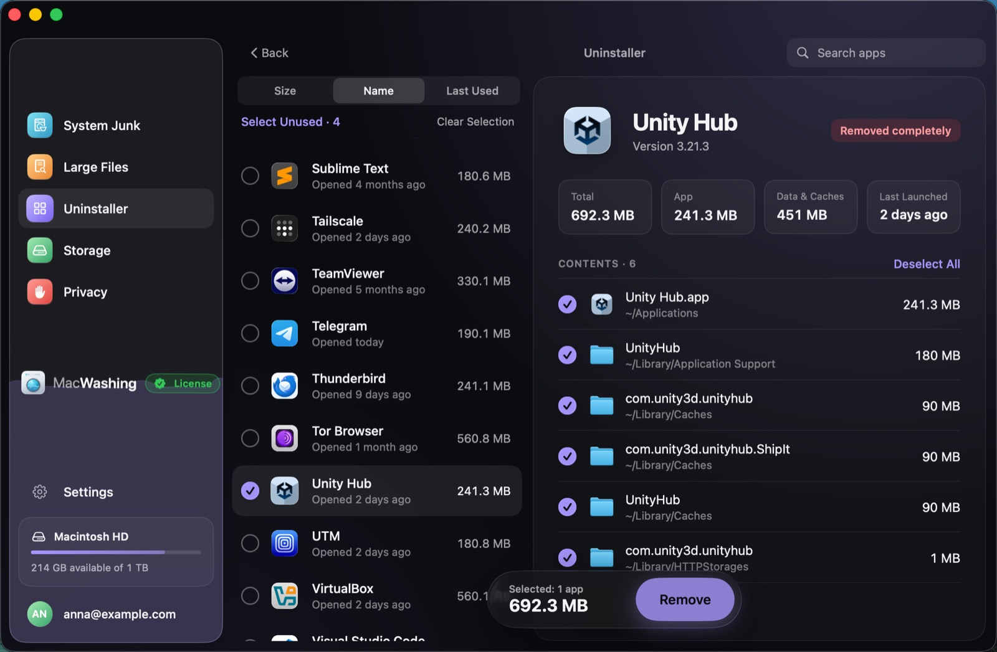Open Uninstaller in the sidebar
The image size is (997, 652).
[116, 209]
